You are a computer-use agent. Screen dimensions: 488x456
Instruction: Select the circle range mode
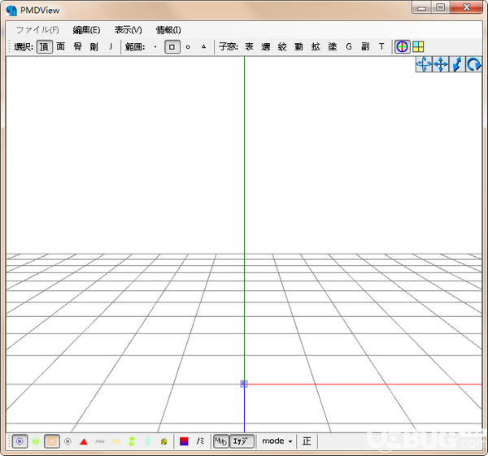click(x=188, y=47)
